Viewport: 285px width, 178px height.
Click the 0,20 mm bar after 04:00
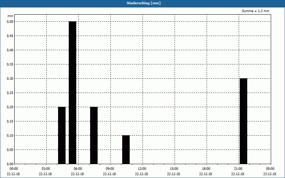[x=62, y=135]
